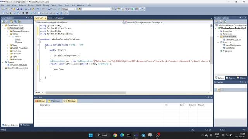The height and width of the screenshot is (139, 248).
Task: Click the Save All toolbar icon
Action: click(21, 9)
